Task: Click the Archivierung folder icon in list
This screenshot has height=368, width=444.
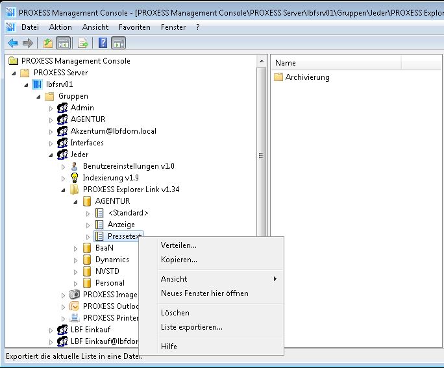Action: [278, 77]
